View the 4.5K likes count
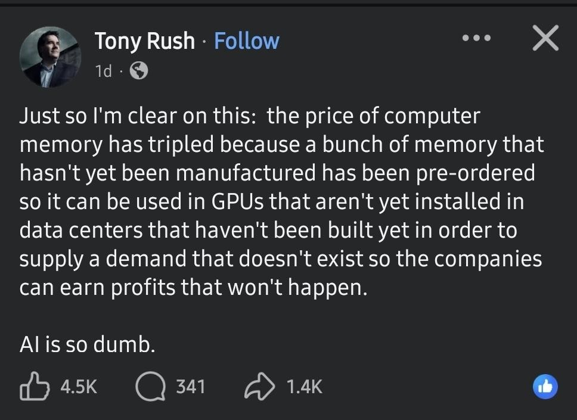 point(78,387)
